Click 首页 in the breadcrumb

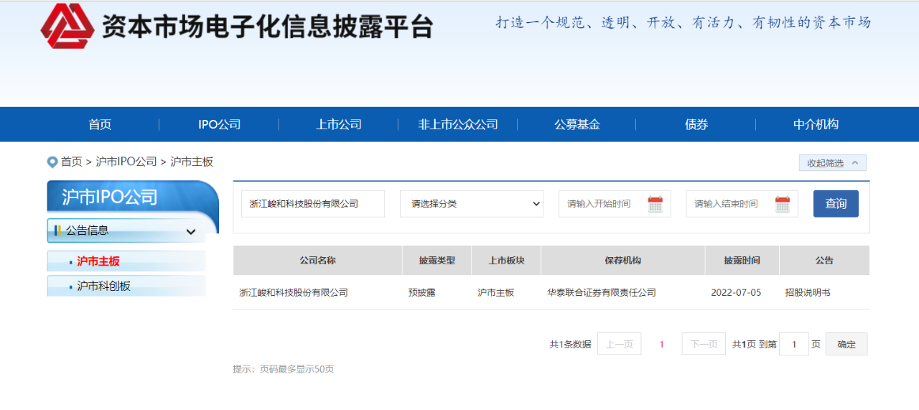71,162
